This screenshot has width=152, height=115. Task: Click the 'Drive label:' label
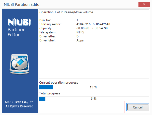coord(47,40)
